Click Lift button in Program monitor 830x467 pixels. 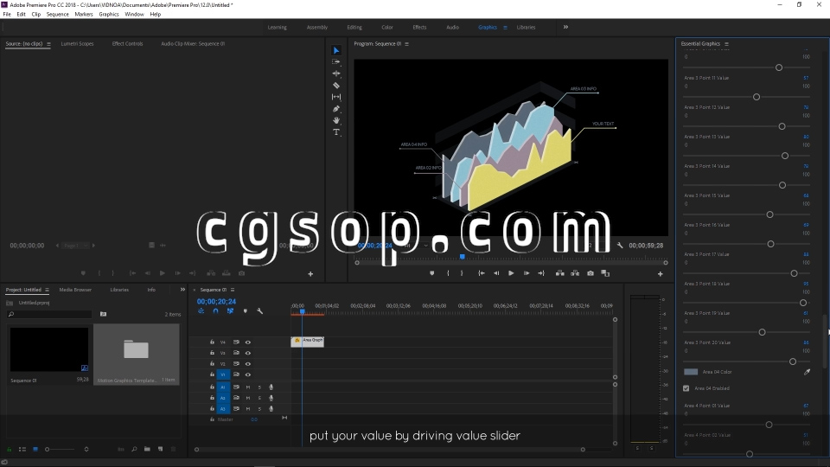tap(559, 273)
